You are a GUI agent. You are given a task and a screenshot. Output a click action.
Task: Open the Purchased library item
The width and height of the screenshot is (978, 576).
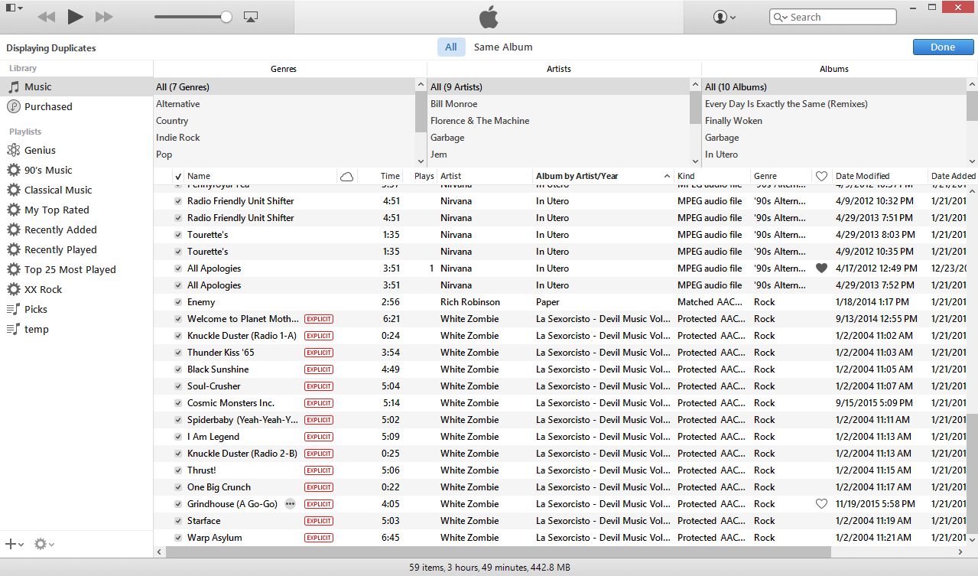76,107
